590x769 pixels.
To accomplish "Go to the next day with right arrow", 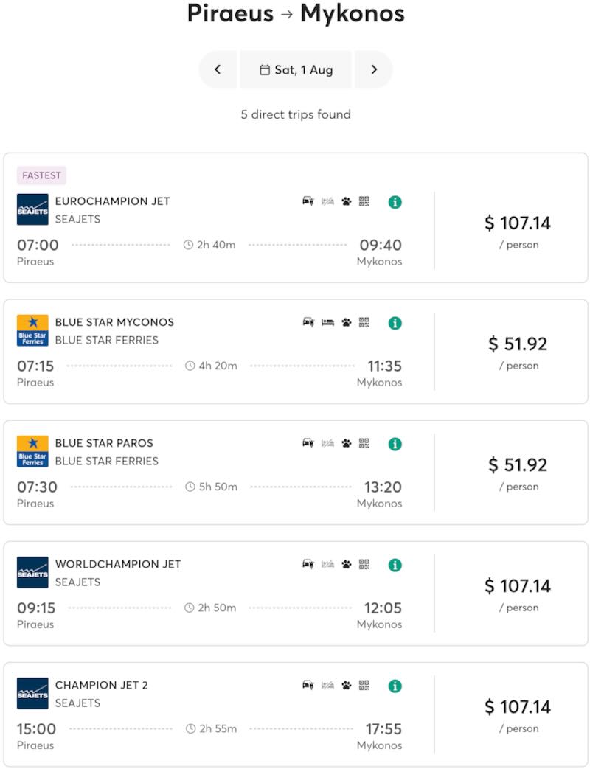I will [x=374, y=69].
